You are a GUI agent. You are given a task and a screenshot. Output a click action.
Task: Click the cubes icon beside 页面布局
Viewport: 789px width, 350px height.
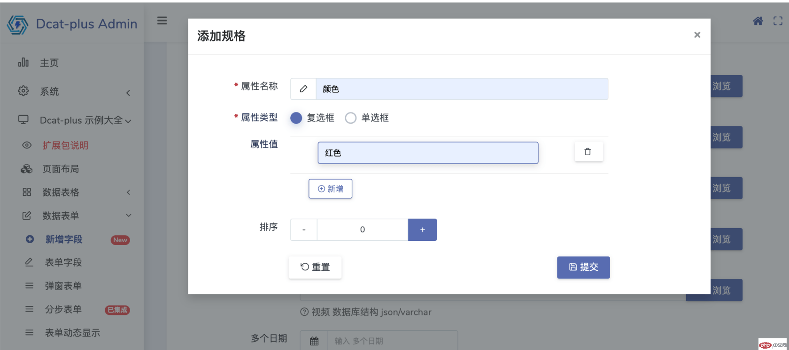click(27, 169)
